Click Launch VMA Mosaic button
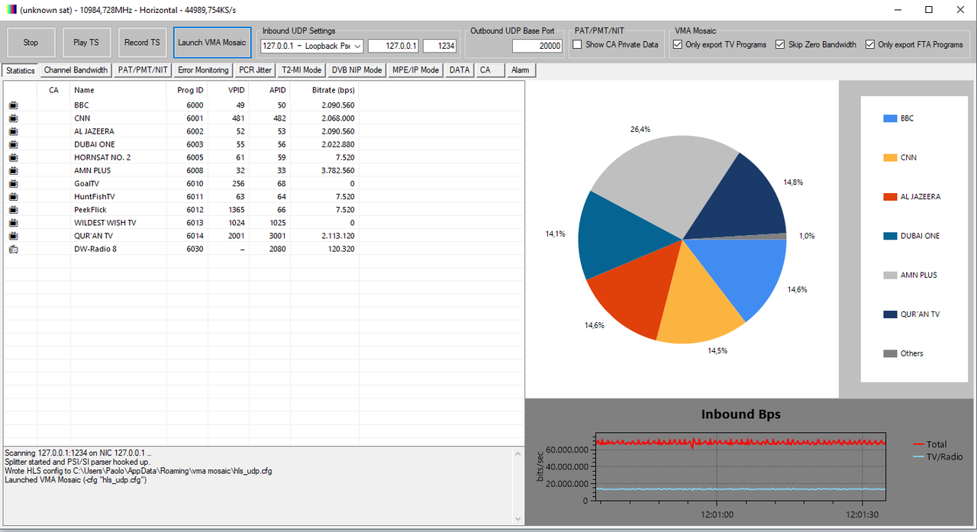This screenshot has height=532, width=977. coord(212,43)
